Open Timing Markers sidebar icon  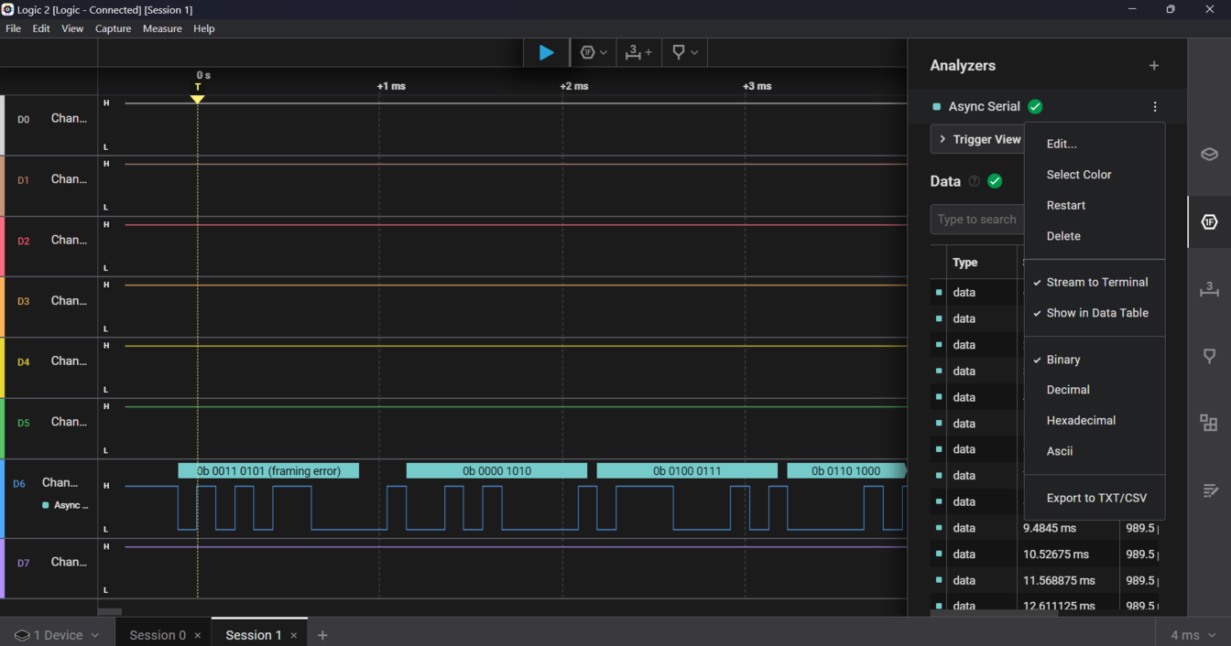click(1209, 356)
